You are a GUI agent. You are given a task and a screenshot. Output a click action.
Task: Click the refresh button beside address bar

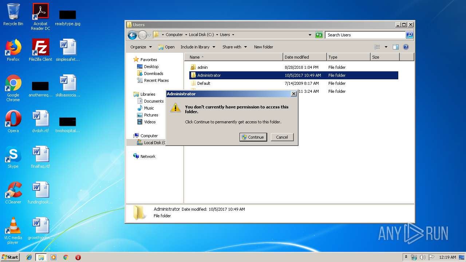coord(319,35)
